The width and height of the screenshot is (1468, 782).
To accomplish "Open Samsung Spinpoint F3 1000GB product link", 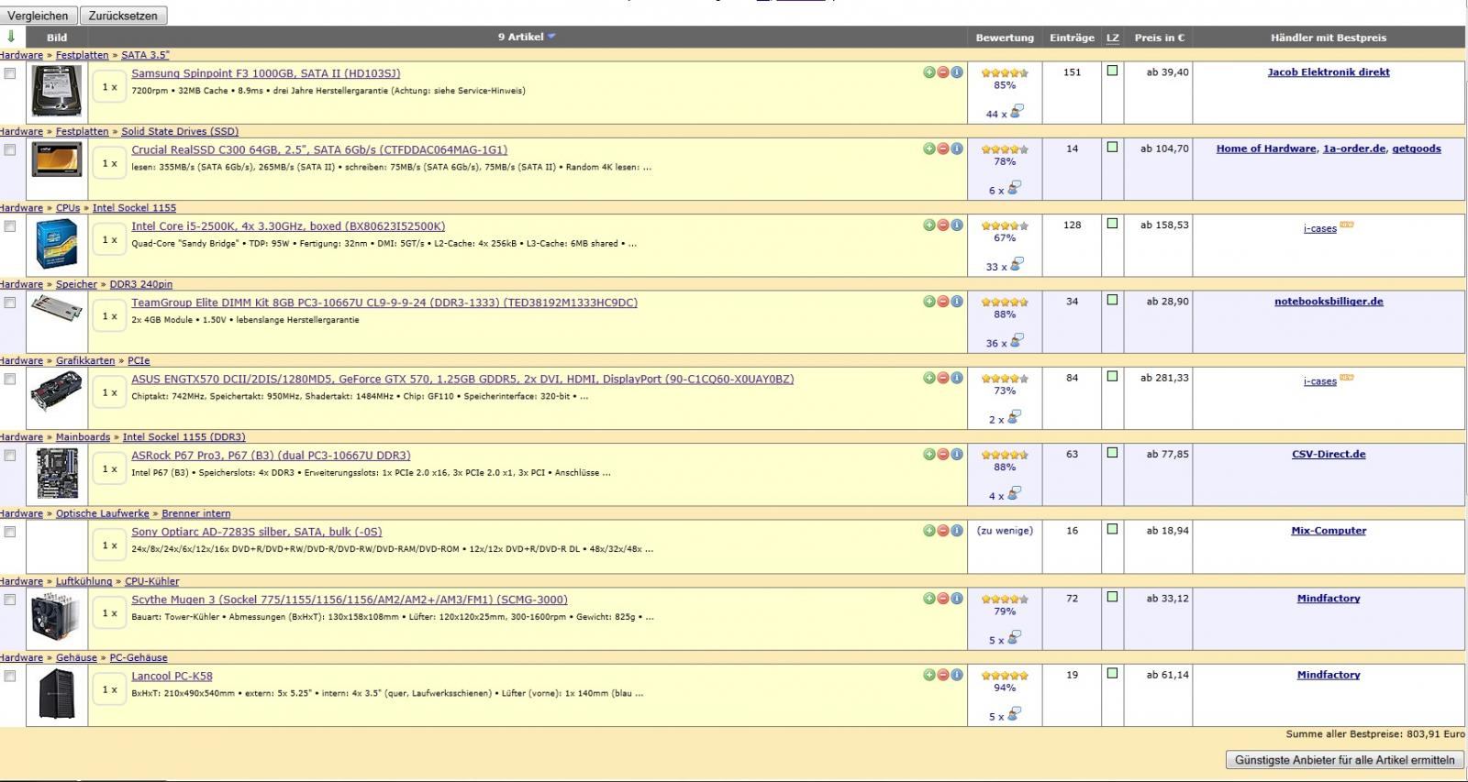I will point(265,73).
